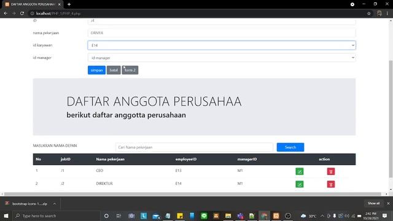Viewport: 393px width, 221px height.
Task: Open a new browser tab with plus
Action: pos(69,4)
